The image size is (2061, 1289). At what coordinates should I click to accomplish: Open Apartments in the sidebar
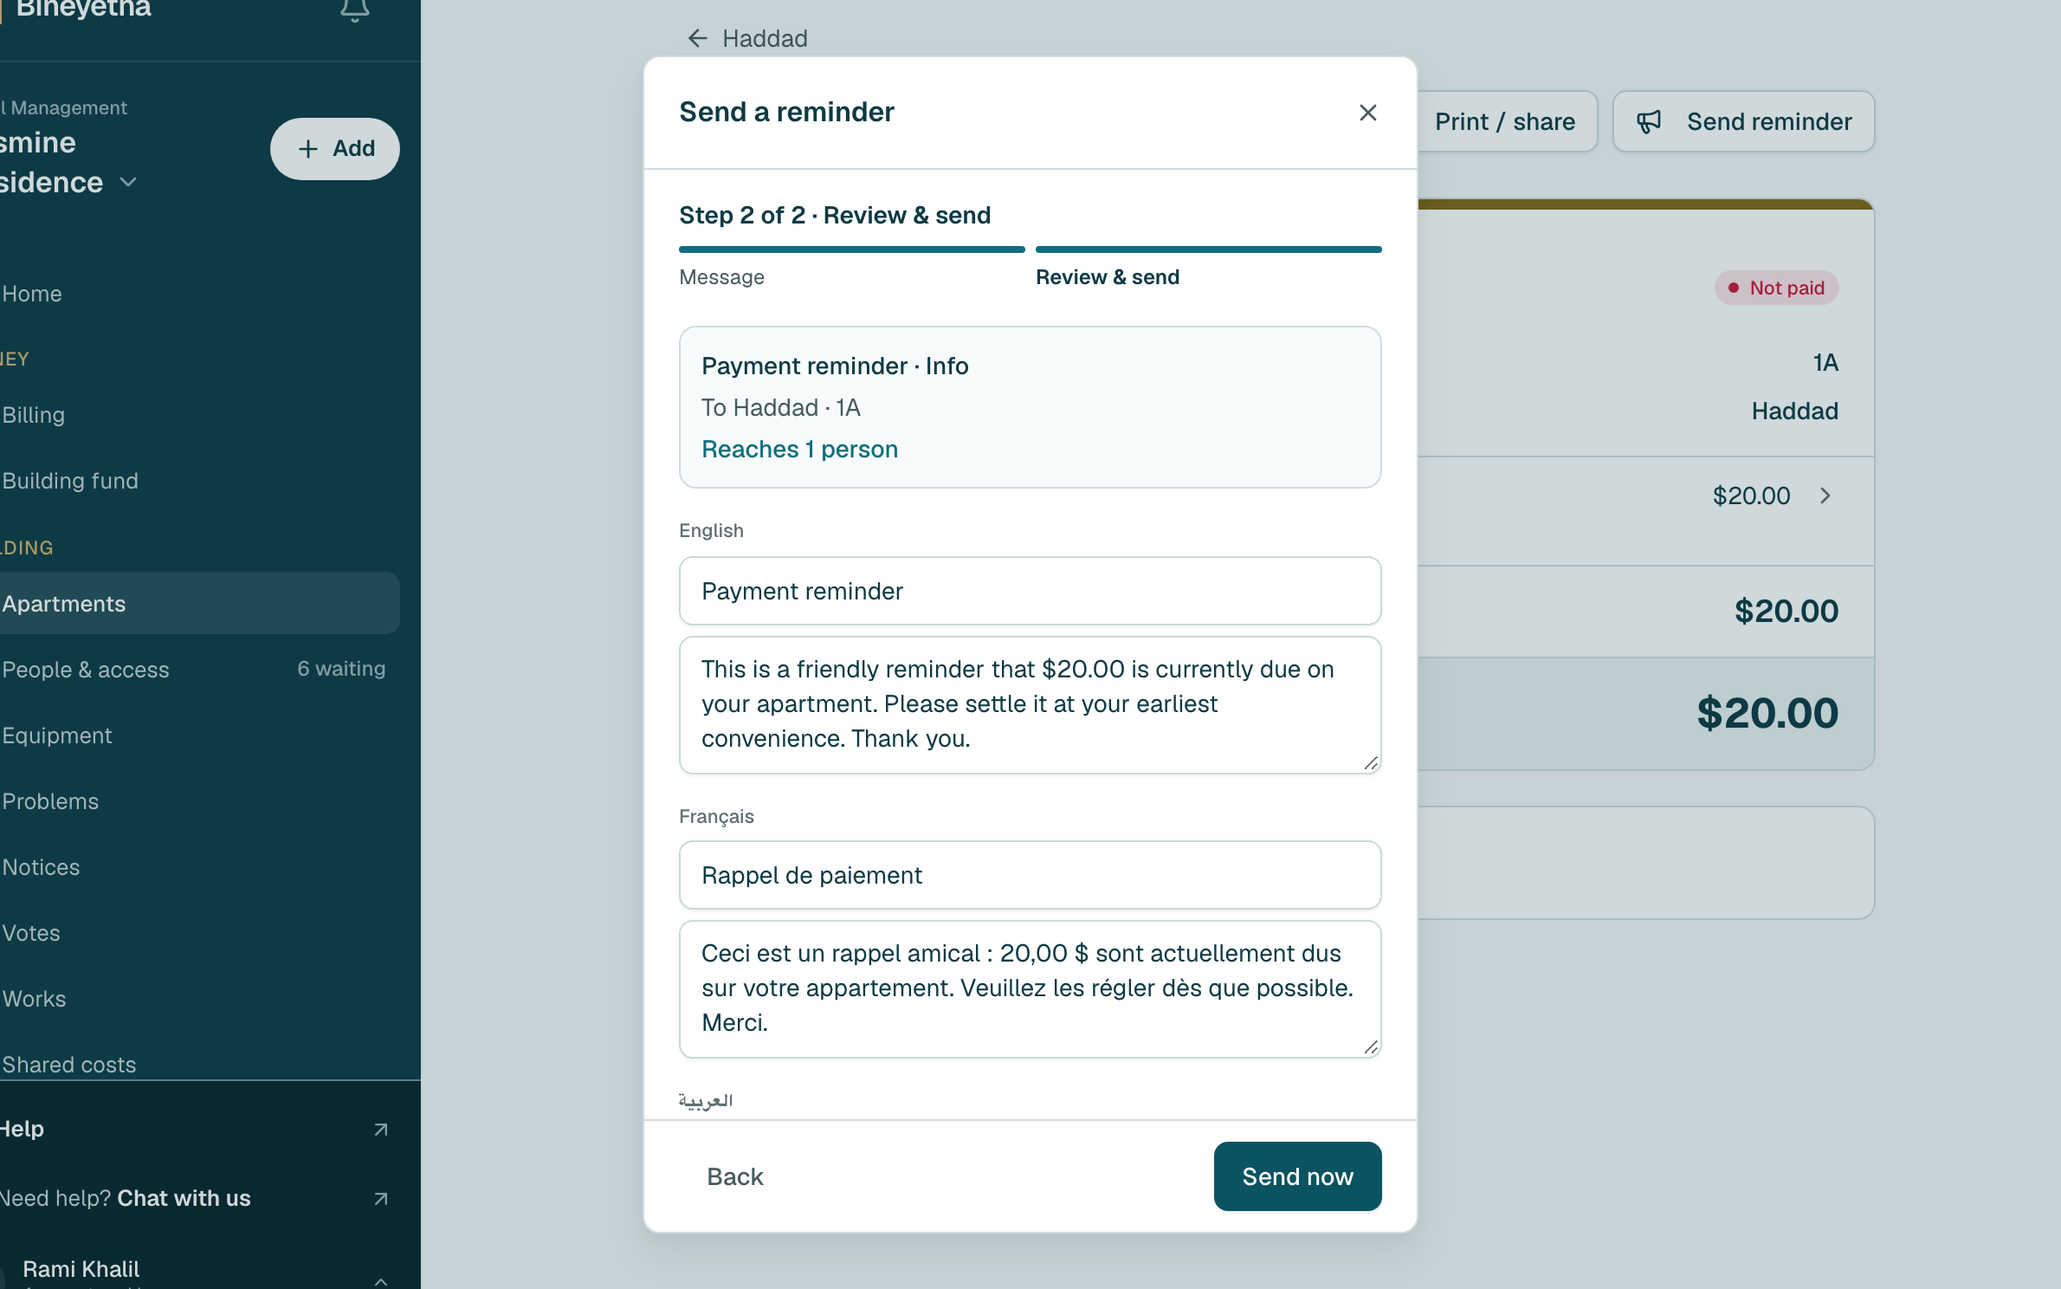(200, 604)
